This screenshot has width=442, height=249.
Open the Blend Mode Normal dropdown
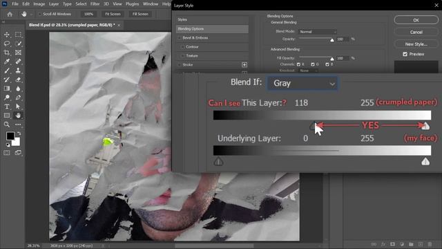coord(318,32)
